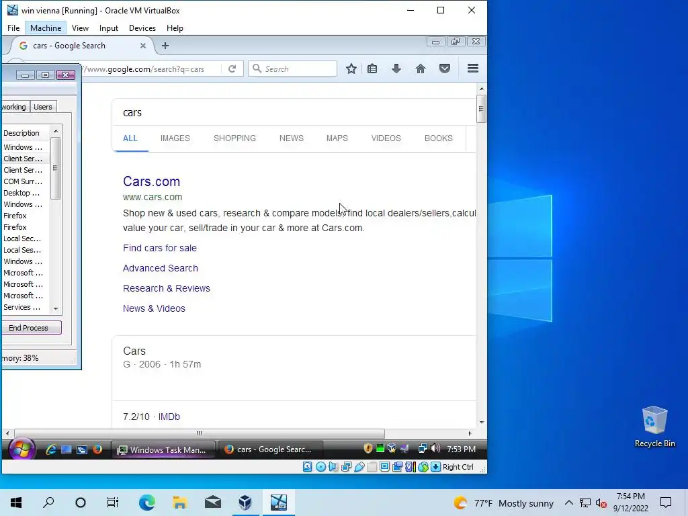Open Microsoft Edge from the Windows taskbar

pyautogui.click(x=147, y=503)
